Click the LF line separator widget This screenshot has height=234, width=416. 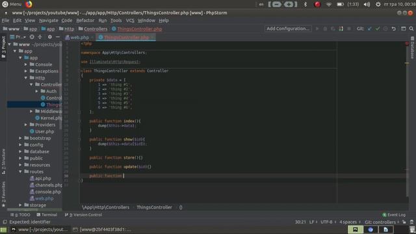[x=313, y=222]
